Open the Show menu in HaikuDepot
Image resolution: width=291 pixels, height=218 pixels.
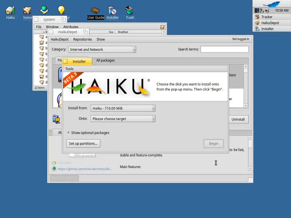pyautogui.click(x=101, y=39)
